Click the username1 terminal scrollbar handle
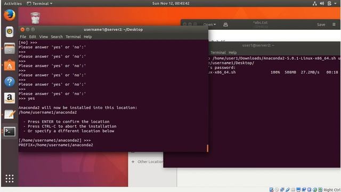341x192 pixels. point(207,148)
